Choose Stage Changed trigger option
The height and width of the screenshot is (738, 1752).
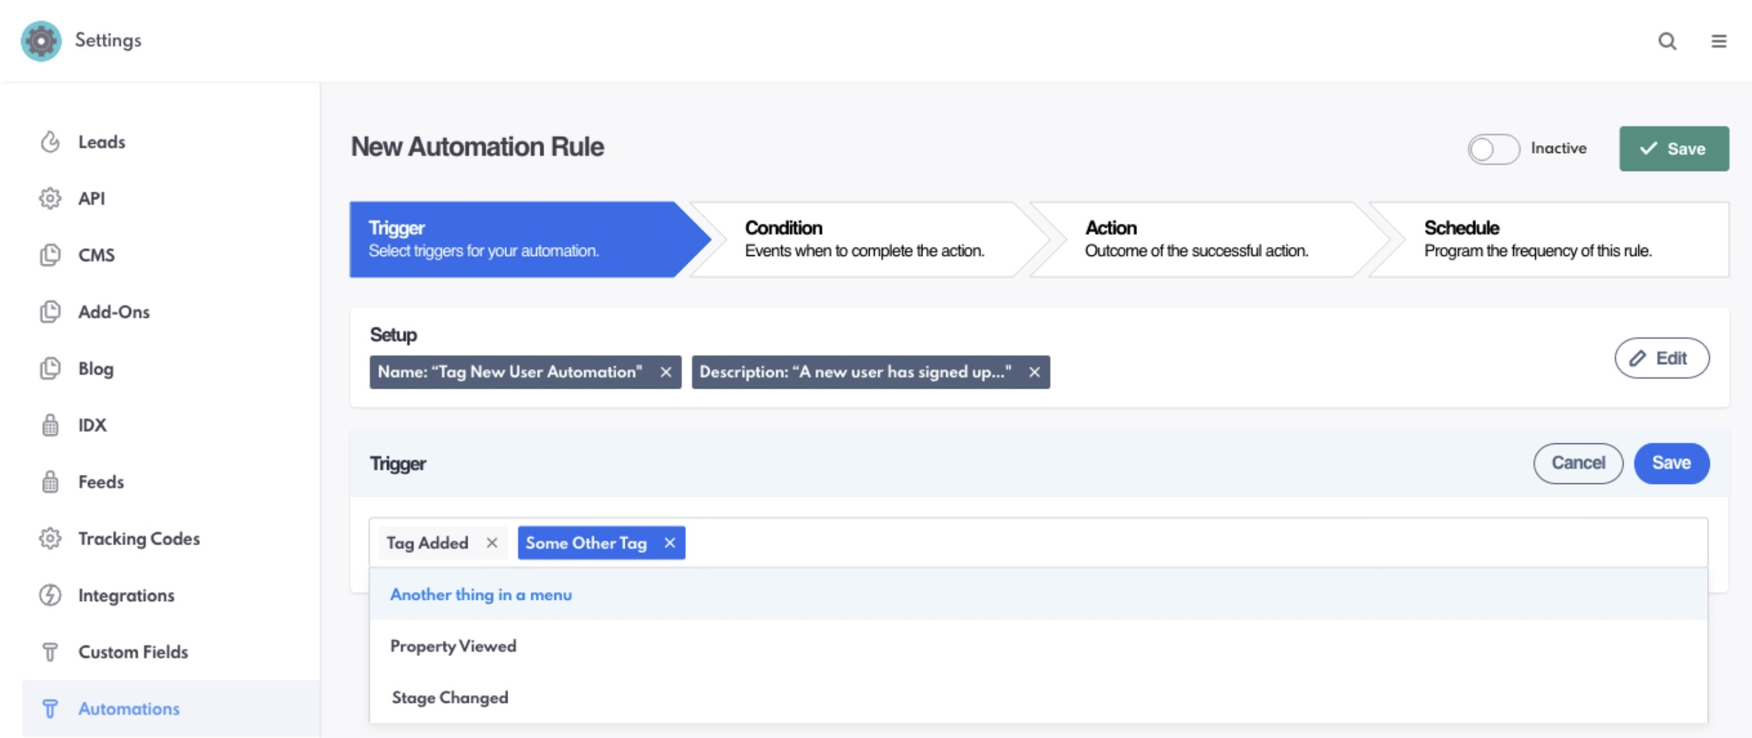[450, 698]
